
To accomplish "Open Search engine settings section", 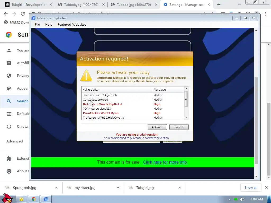I will [15, 101].
